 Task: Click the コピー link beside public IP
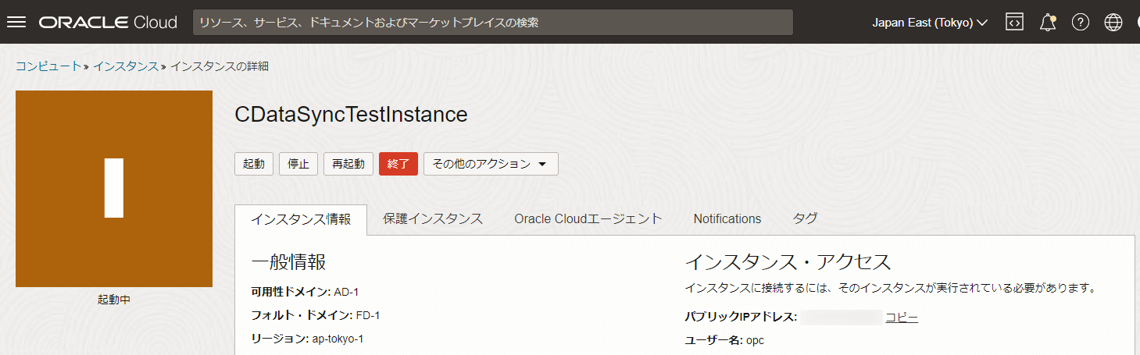(902, 317)
